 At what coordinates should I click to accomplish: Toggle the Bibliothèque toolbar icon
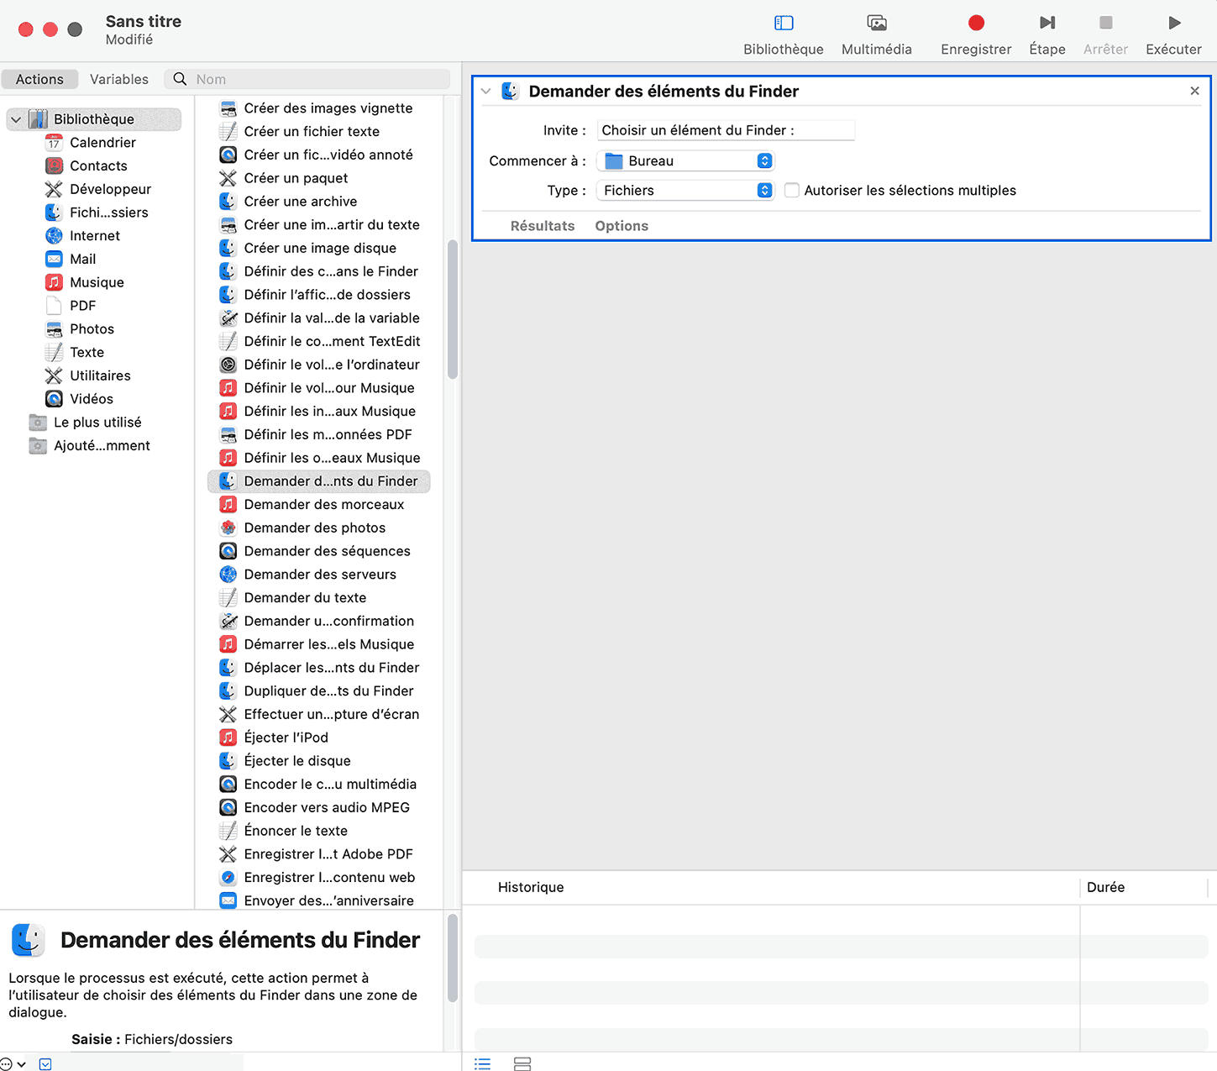pos(783,24)
